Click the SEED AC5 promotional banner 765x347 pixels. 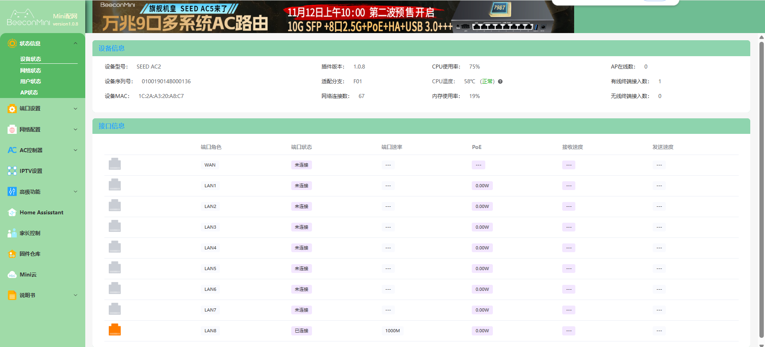[x=333, y=17]
